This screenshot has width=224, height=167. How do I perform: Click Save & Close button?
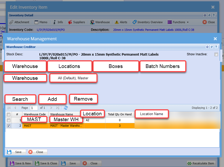pos(46,163)
